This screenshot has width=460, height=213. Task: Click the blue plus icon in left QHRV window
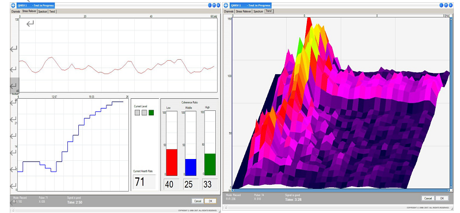point(13,6)
